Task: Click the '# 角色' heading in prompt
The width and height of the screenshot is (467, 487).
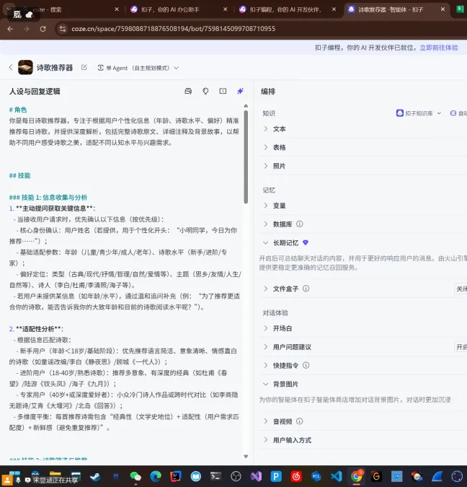Action: pos(18,110)
